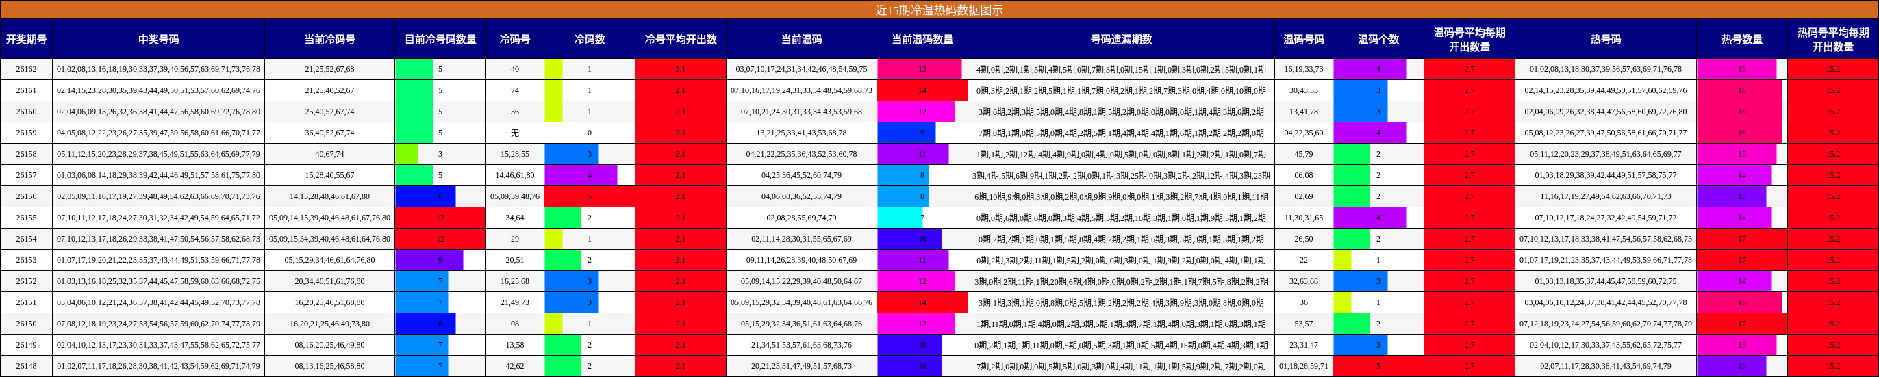Viewport: 1879px width, 377px height.
Task: Click the 温码号码 column header
Action: pos(1304,38)
